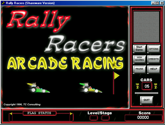The height and width of the screenshot is (125, 165).
Task: Click the race car nearest the flag
Action: pos(90,88)
